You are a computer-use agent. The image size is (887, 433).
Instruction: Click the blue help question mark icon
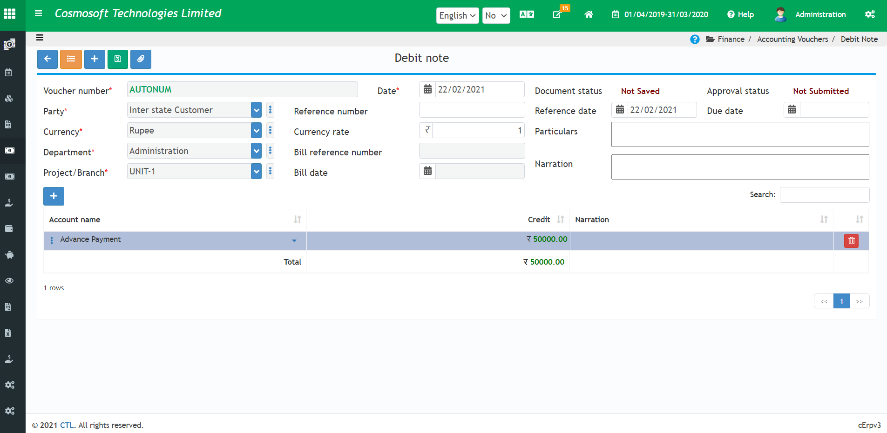695,40
